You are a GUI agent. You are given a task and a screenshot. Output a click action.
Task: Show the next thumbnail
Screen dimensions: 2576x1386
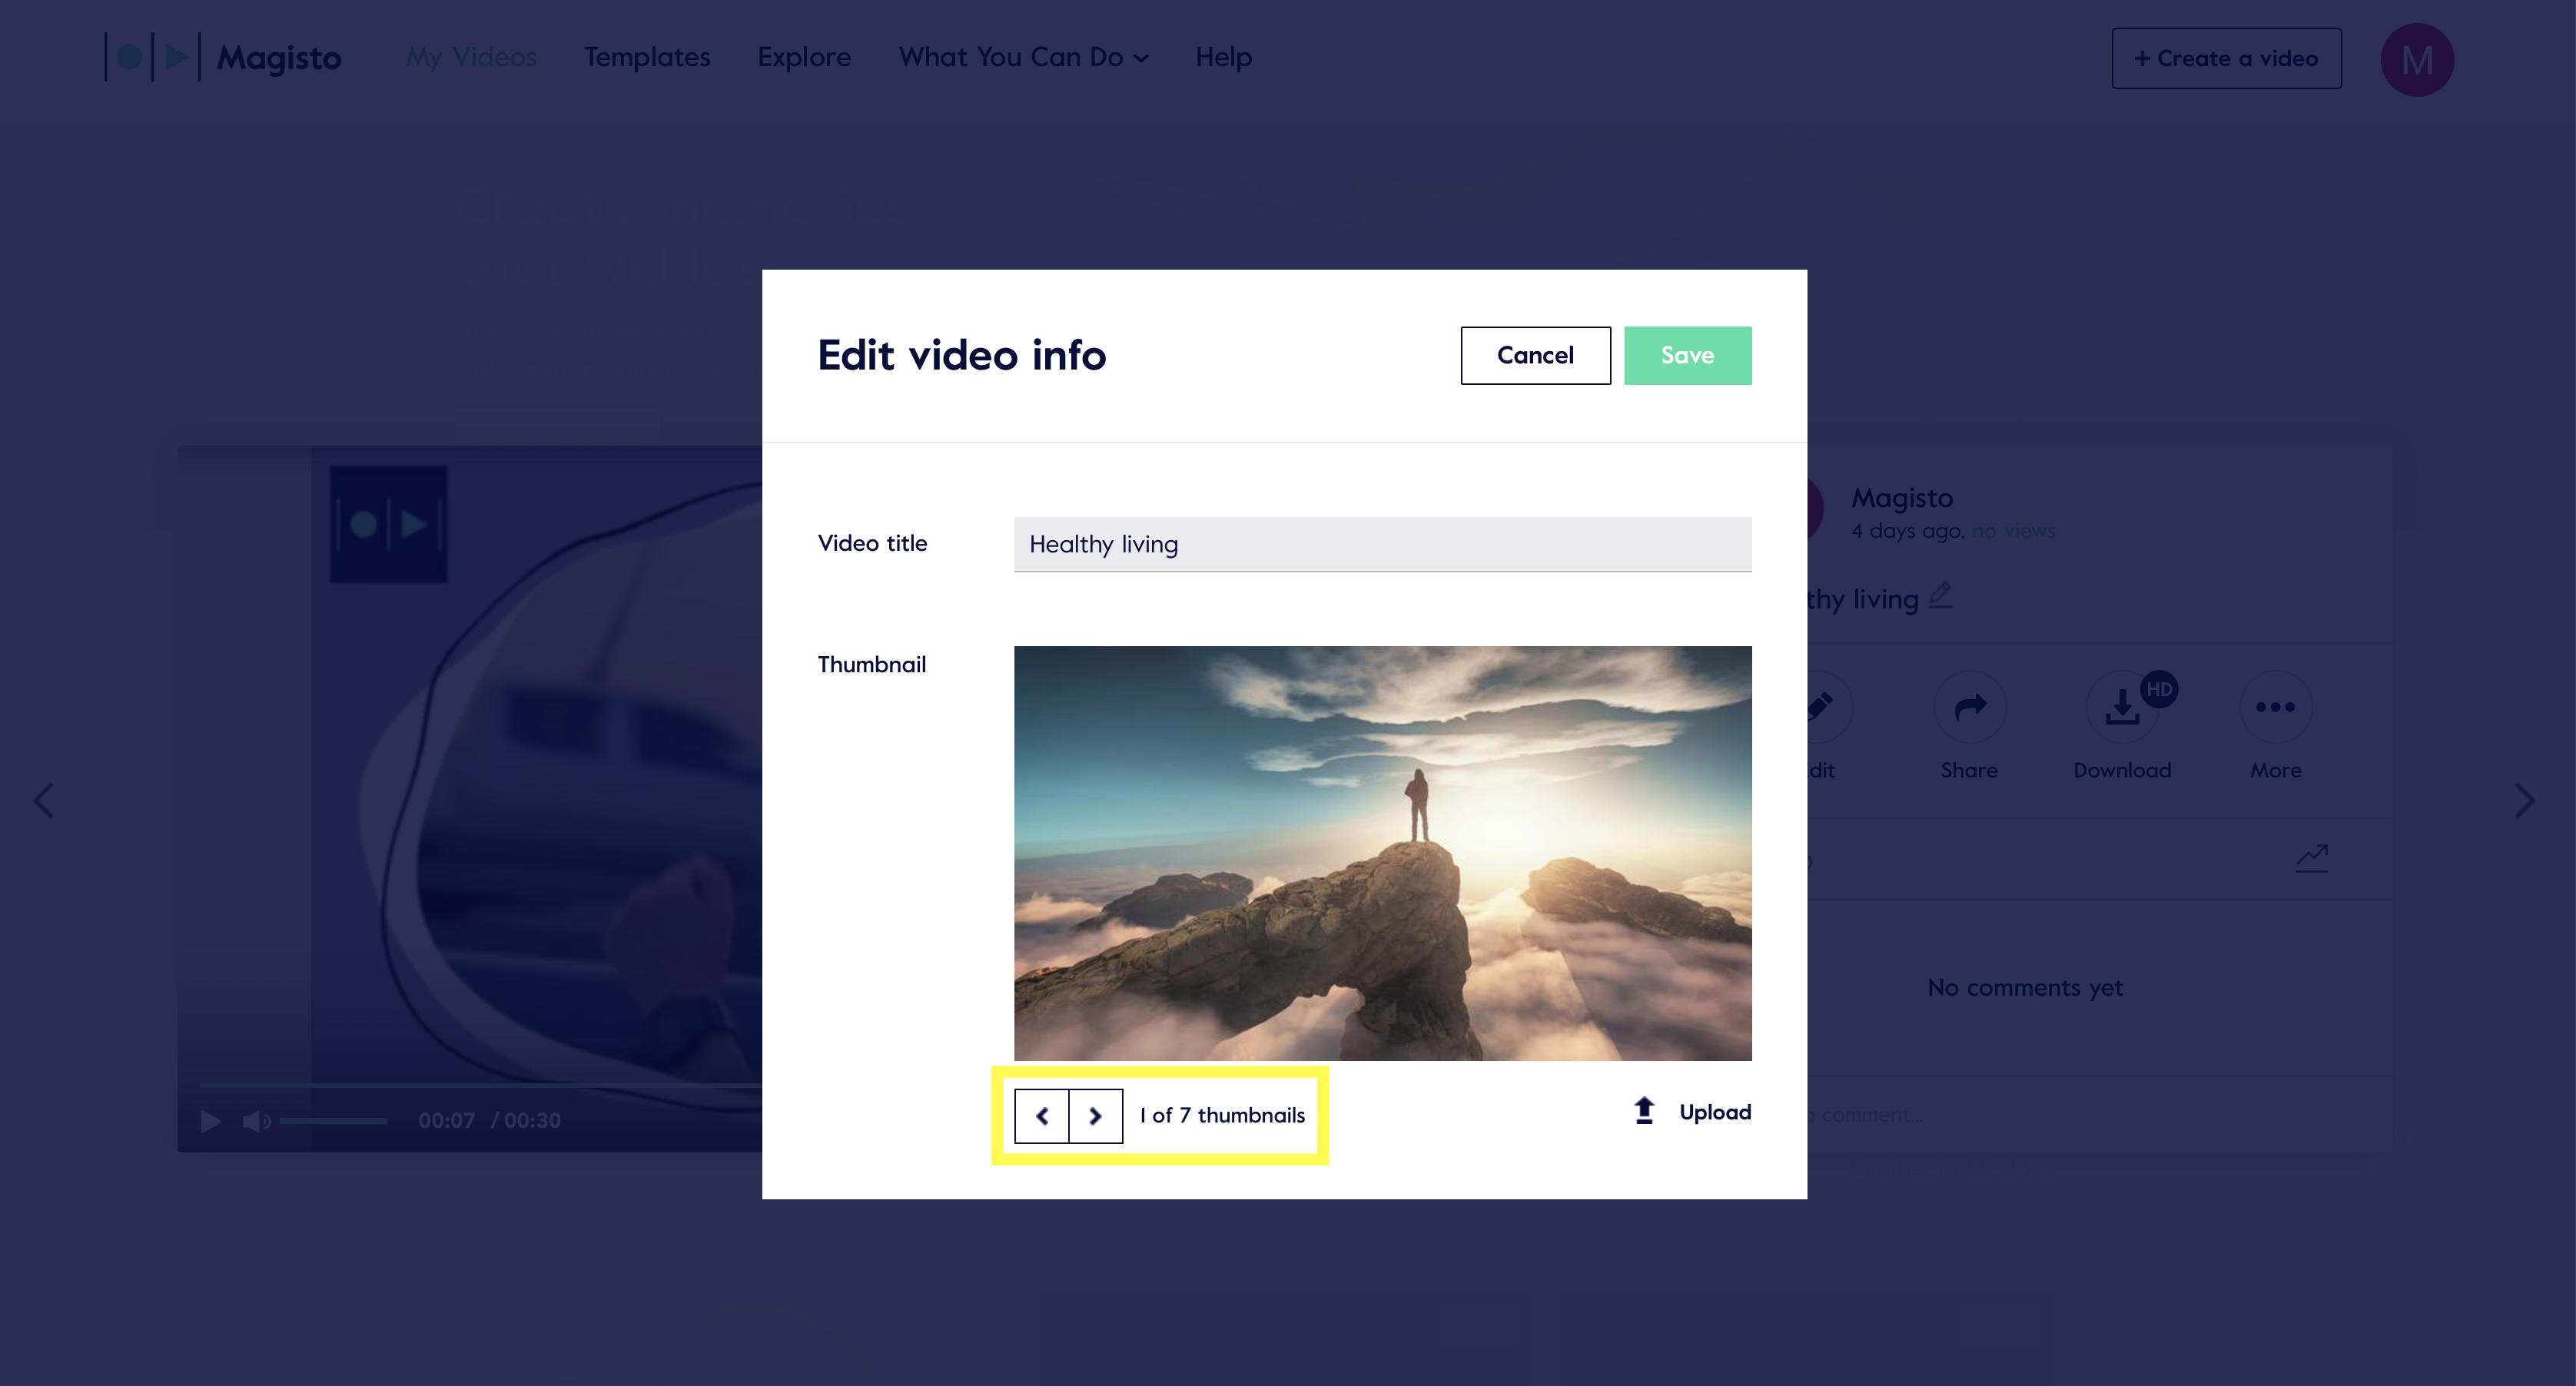coord(1096,1116)
